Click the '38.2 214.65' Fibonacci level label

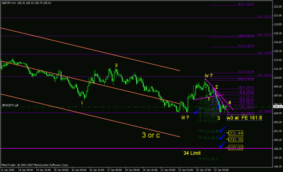(265, 53)
